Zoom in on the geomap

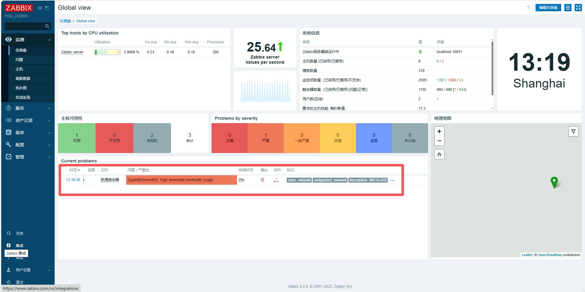click(439, 131)
